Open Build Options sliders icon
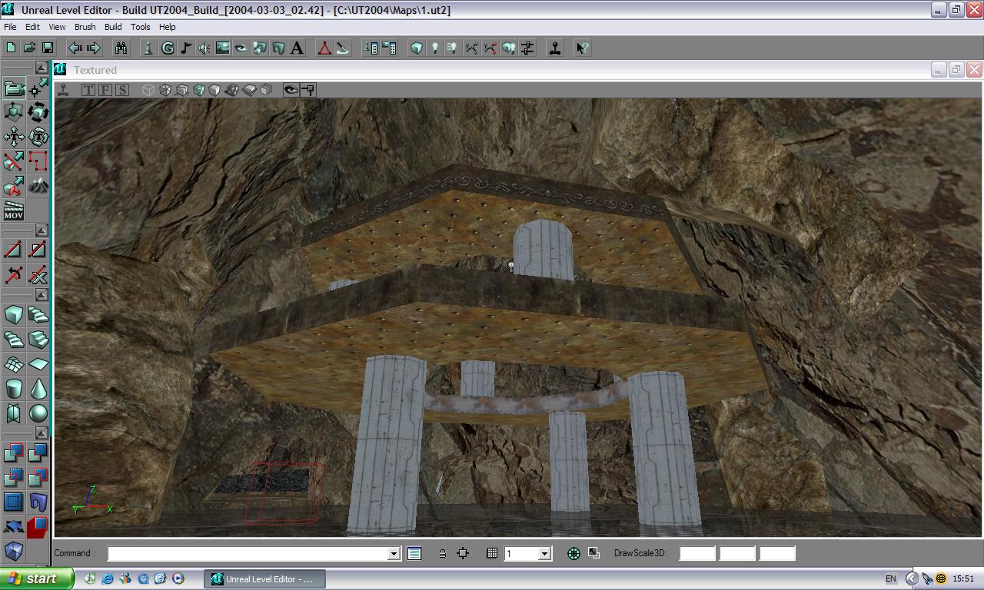This screenshot has height=590, width=984. pos(527,48)
